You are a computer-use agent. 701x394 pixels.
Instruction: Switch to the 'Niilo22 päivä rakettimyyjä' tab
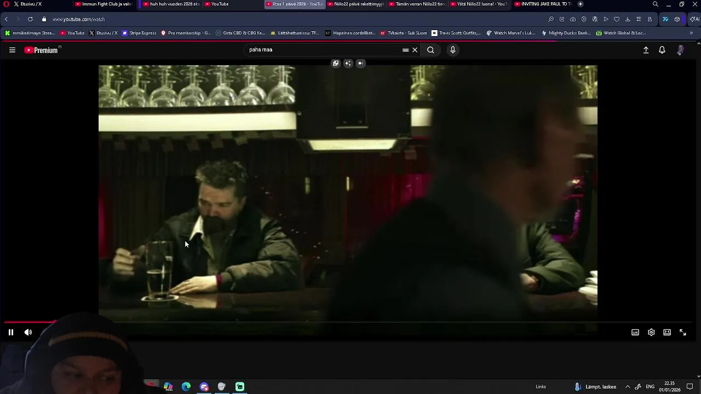[x=356, y=4]
